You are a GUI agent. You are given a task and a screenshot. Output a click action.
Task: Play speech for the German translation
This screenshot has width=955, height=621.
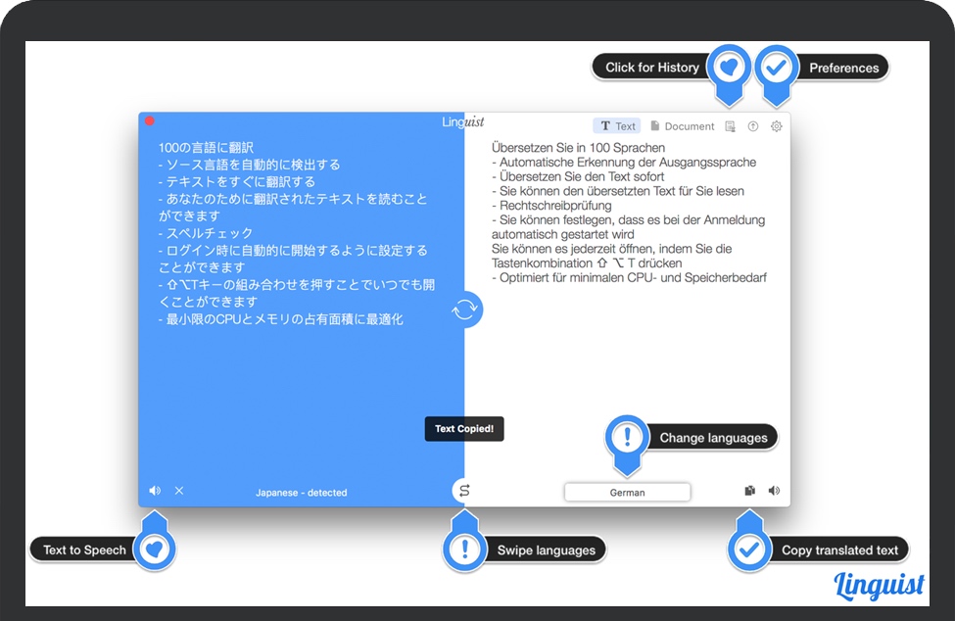[x=774, y=491]
